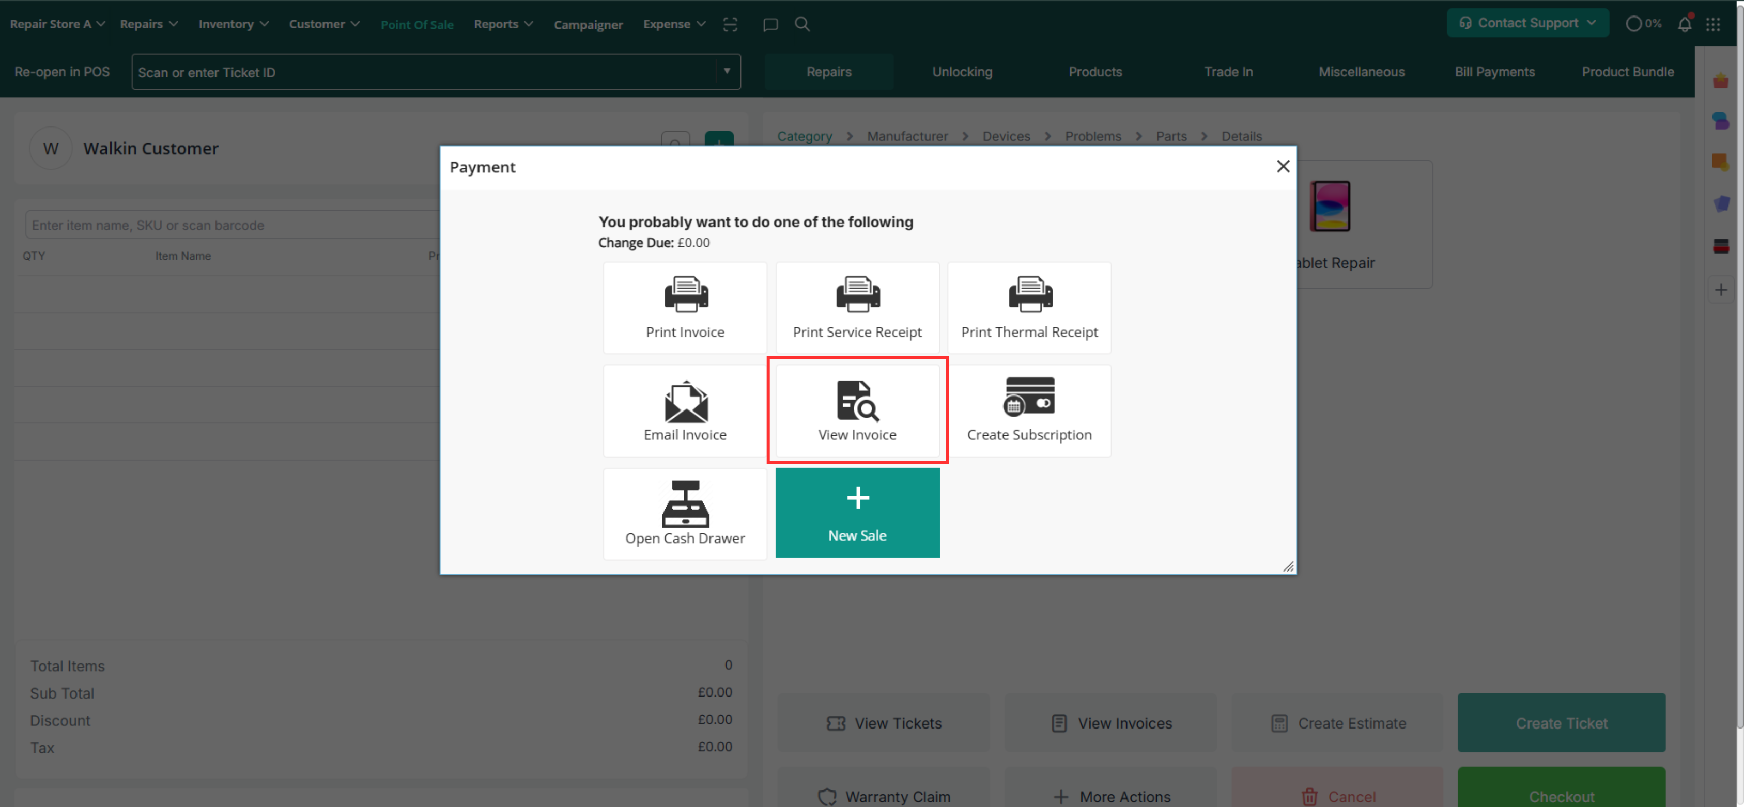Choose Print Thermal Receipt
This screenshot has width=1744, height=807.
[1029, 308]
